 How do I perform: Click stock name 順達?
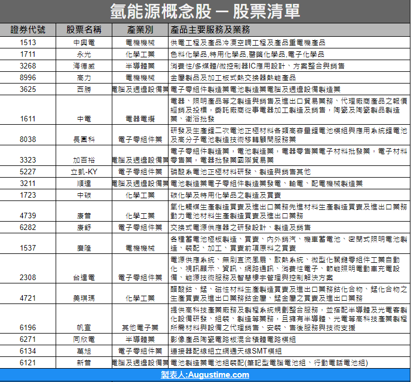84,183
